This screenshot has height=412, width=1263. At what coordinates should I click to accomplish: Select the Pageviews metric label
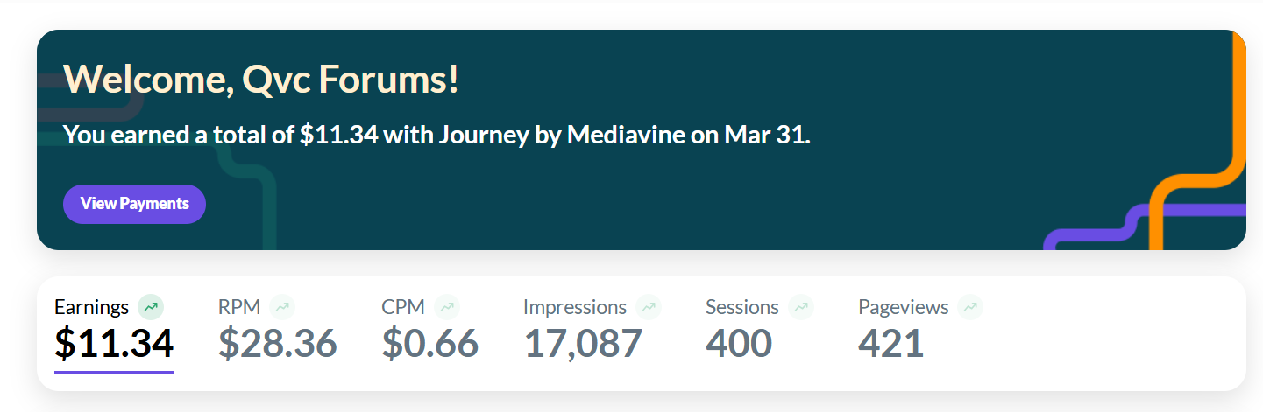tap(903, 307)
